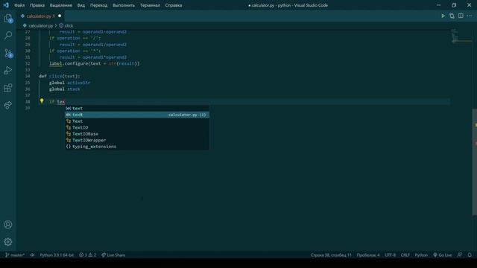Change indentation via Пробелов: 4

click(368, 255)
